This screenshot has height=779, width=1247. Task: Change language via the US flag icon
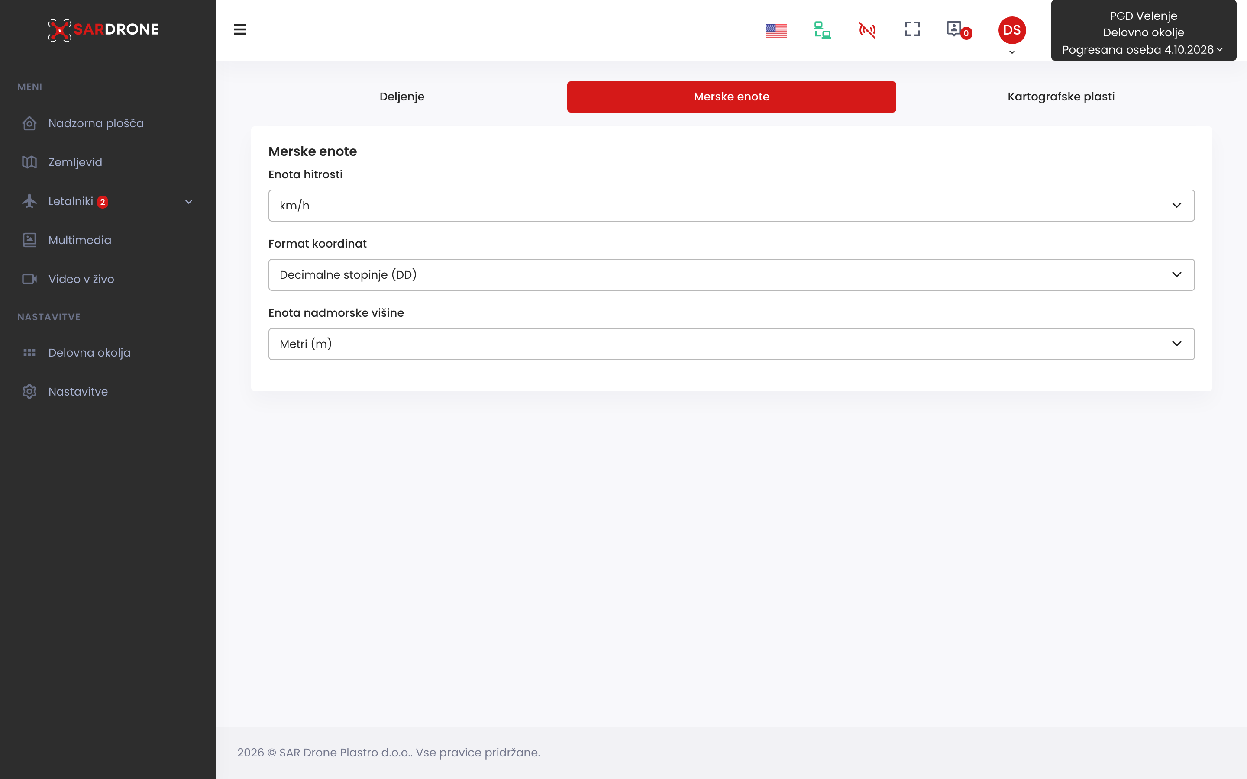(776, 31)
